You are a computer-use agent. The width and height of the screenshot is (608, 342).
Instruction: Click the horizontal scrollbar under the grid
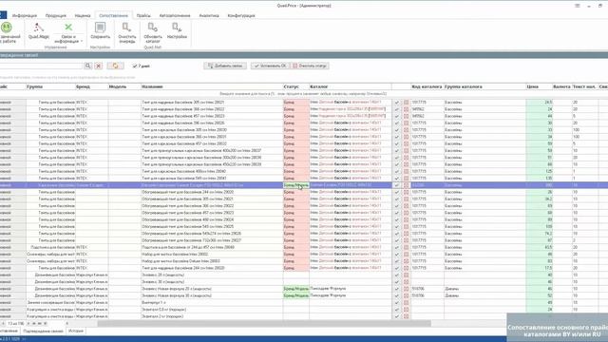click(264, 323)
